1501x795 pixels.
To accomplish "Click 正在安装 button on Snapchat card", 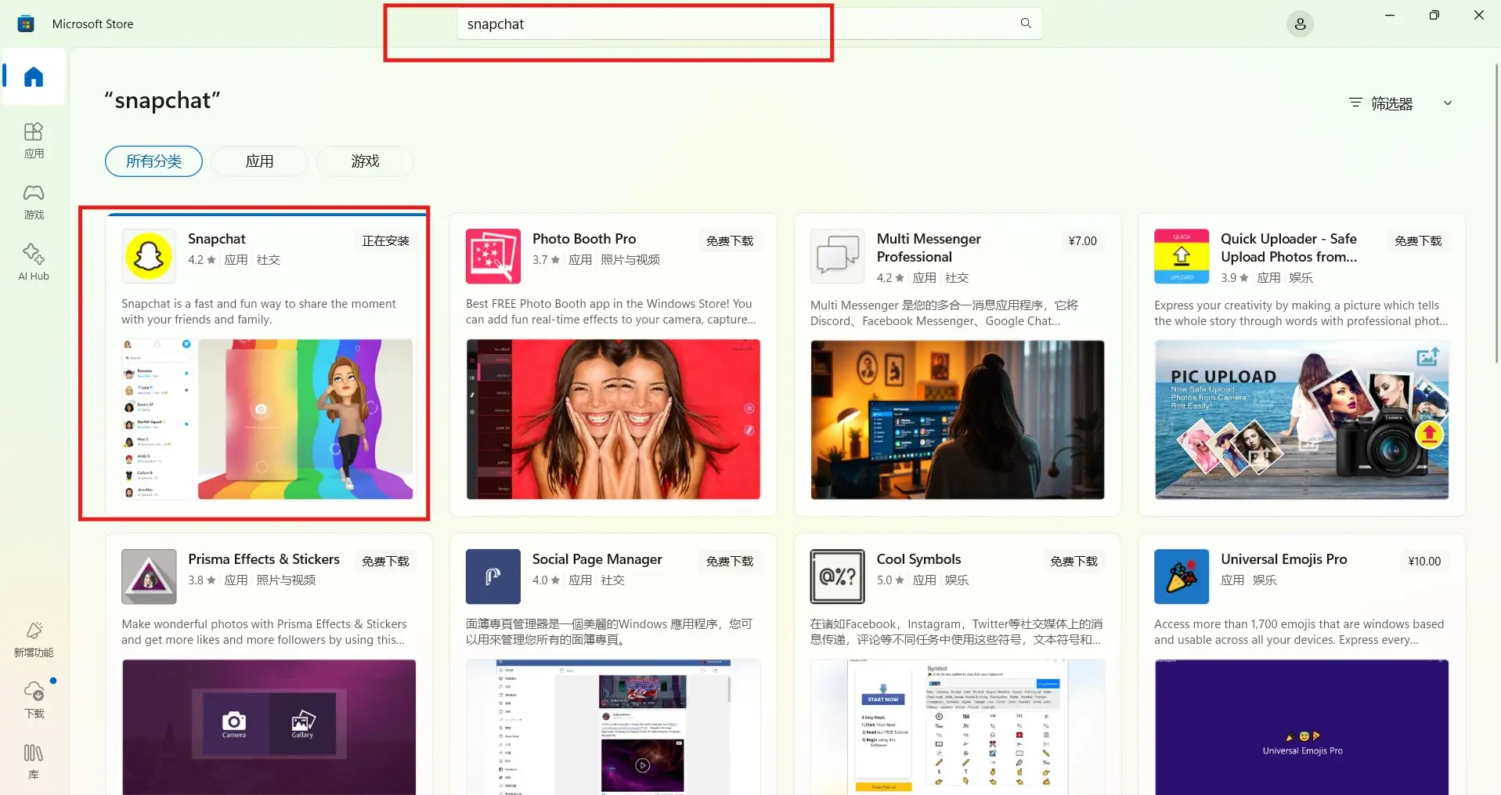I will click(x=385, y=241).
